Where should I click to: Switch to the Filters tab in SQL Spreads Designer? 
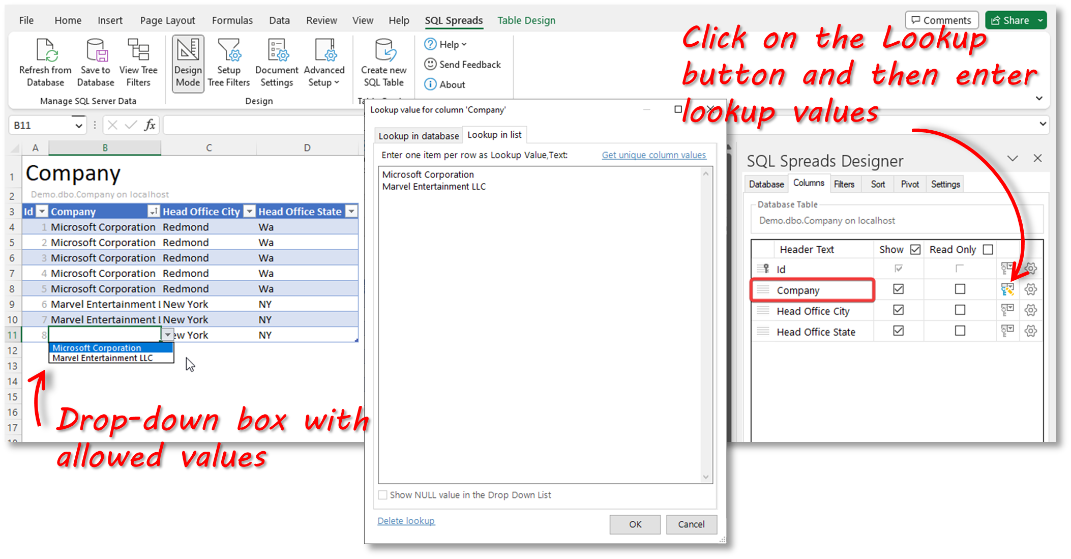(844, 184)
